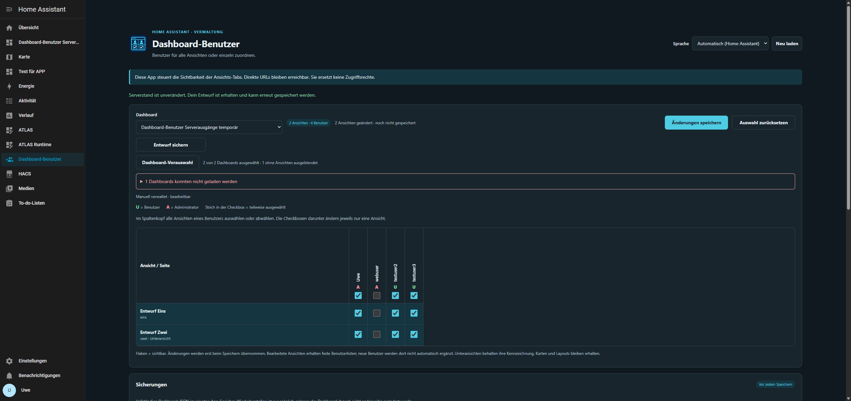Click the Änderungen speichern button
Viewport: 851px width, 401px height.
coord(696,123)
